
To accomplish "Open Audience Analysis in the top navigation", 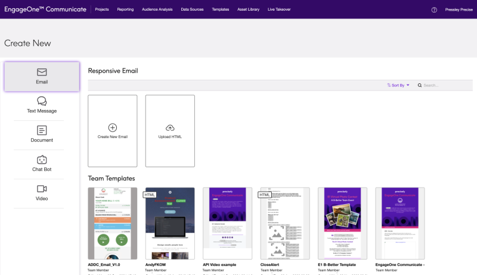I will click(x=157, y=10).
